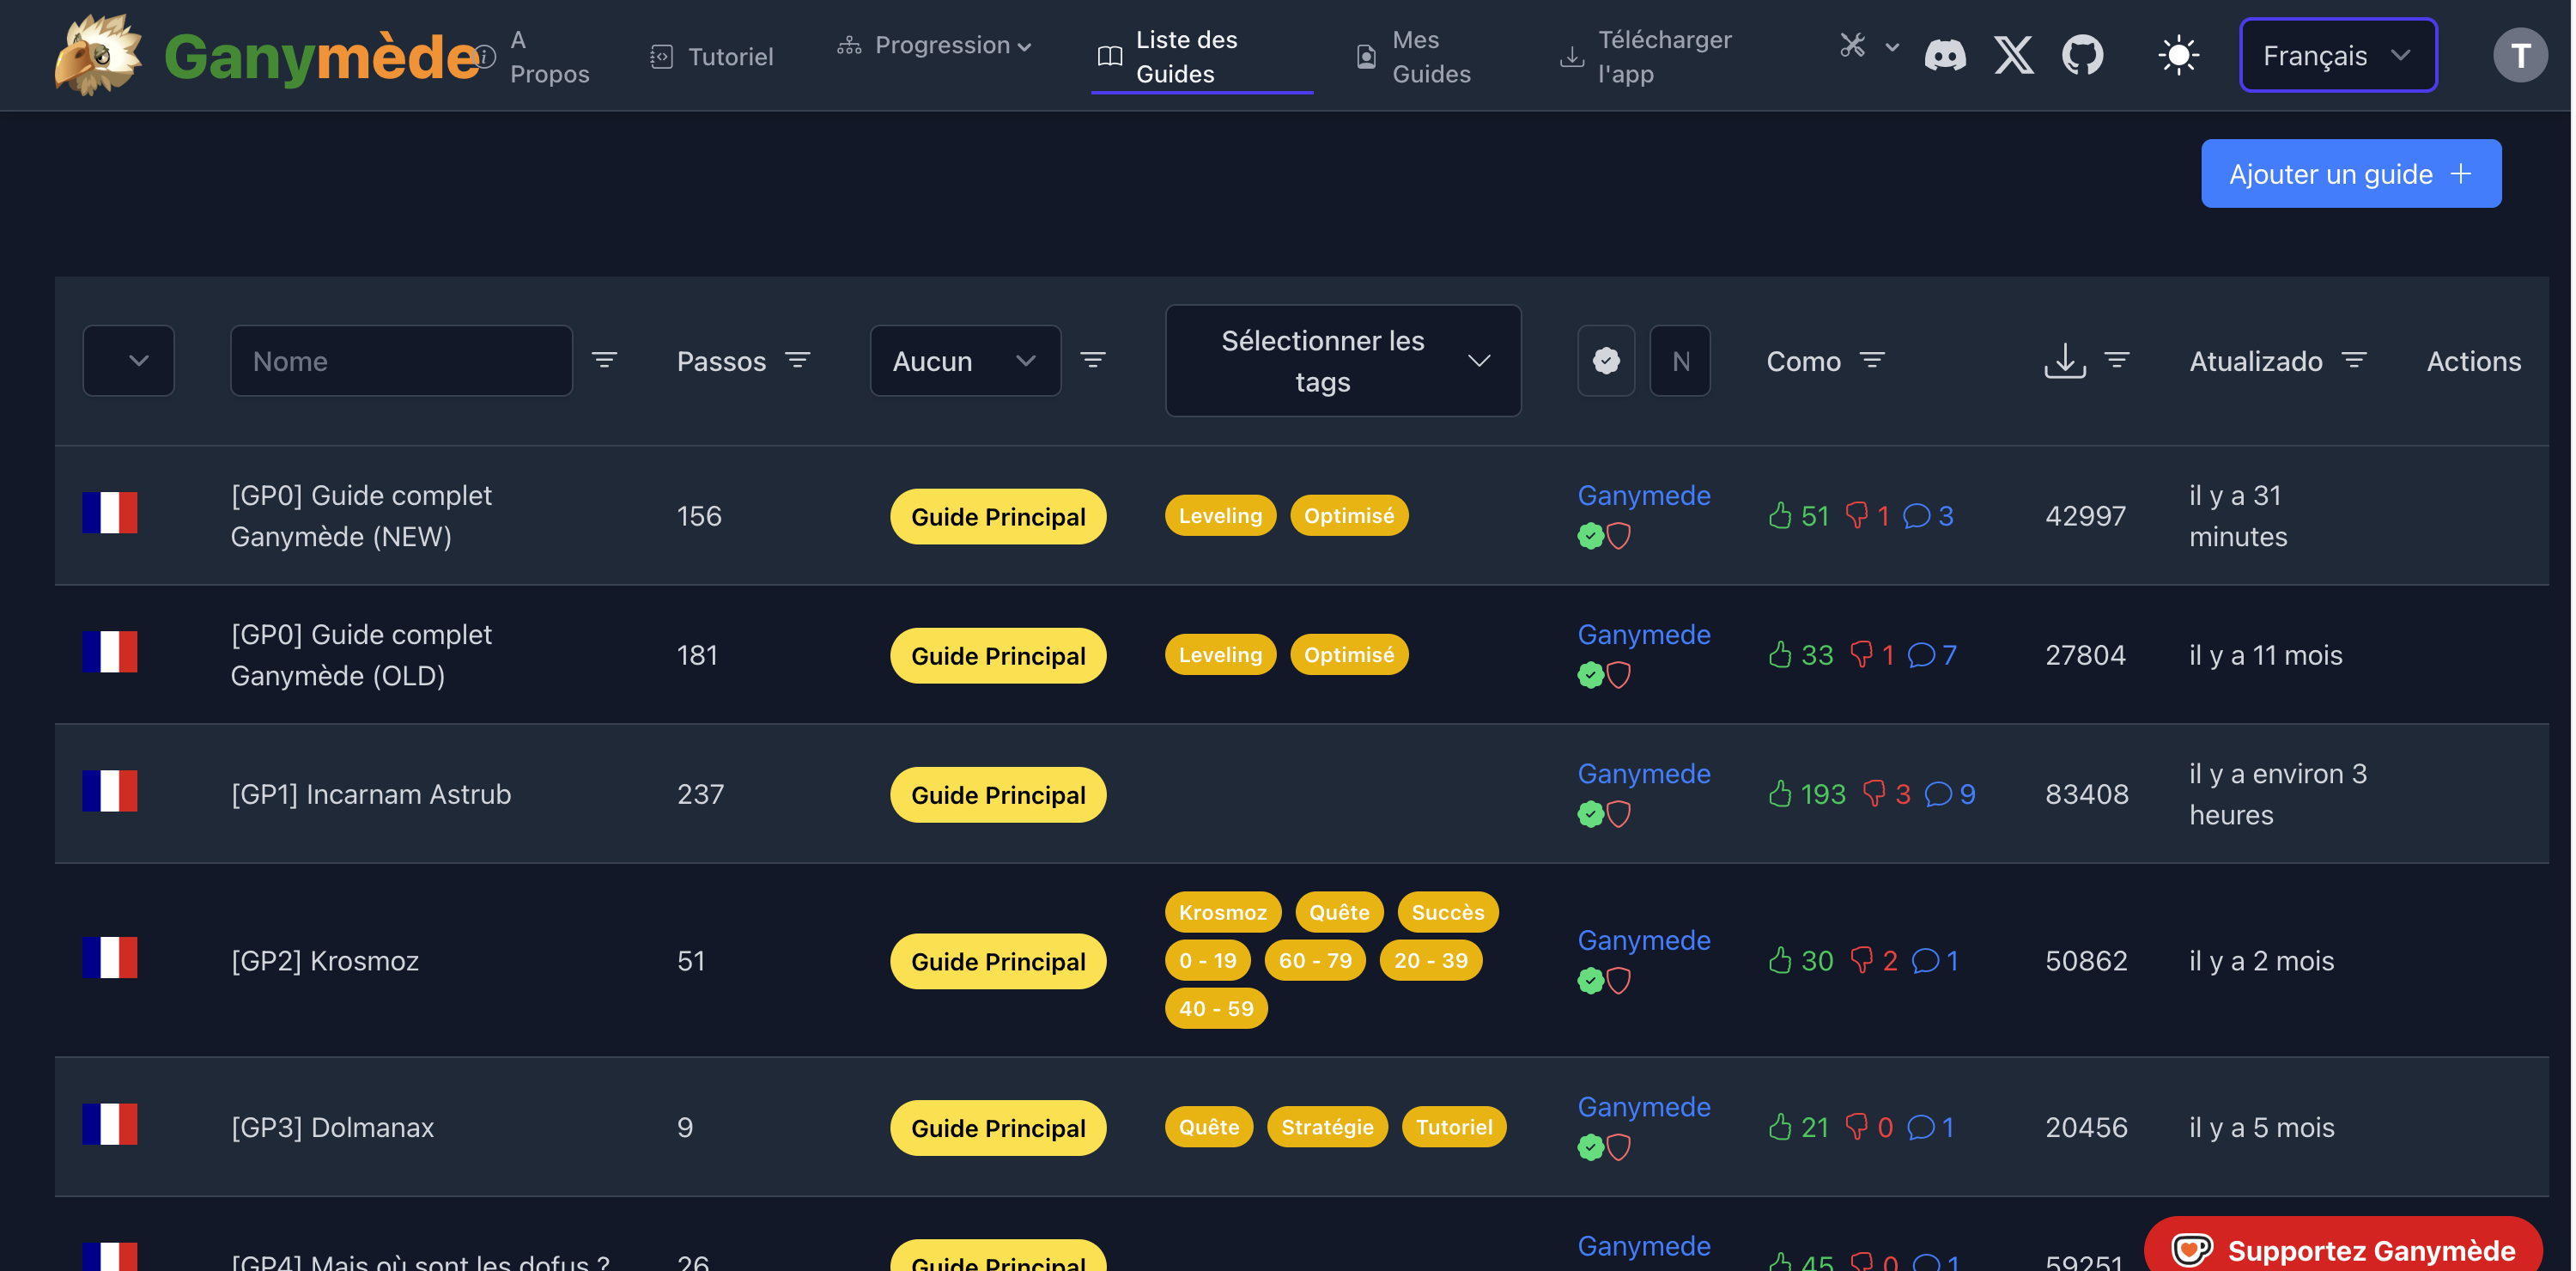Open Mes Guides page
This screenshot has height=1271, width=2576.
tap(1413, 56)
